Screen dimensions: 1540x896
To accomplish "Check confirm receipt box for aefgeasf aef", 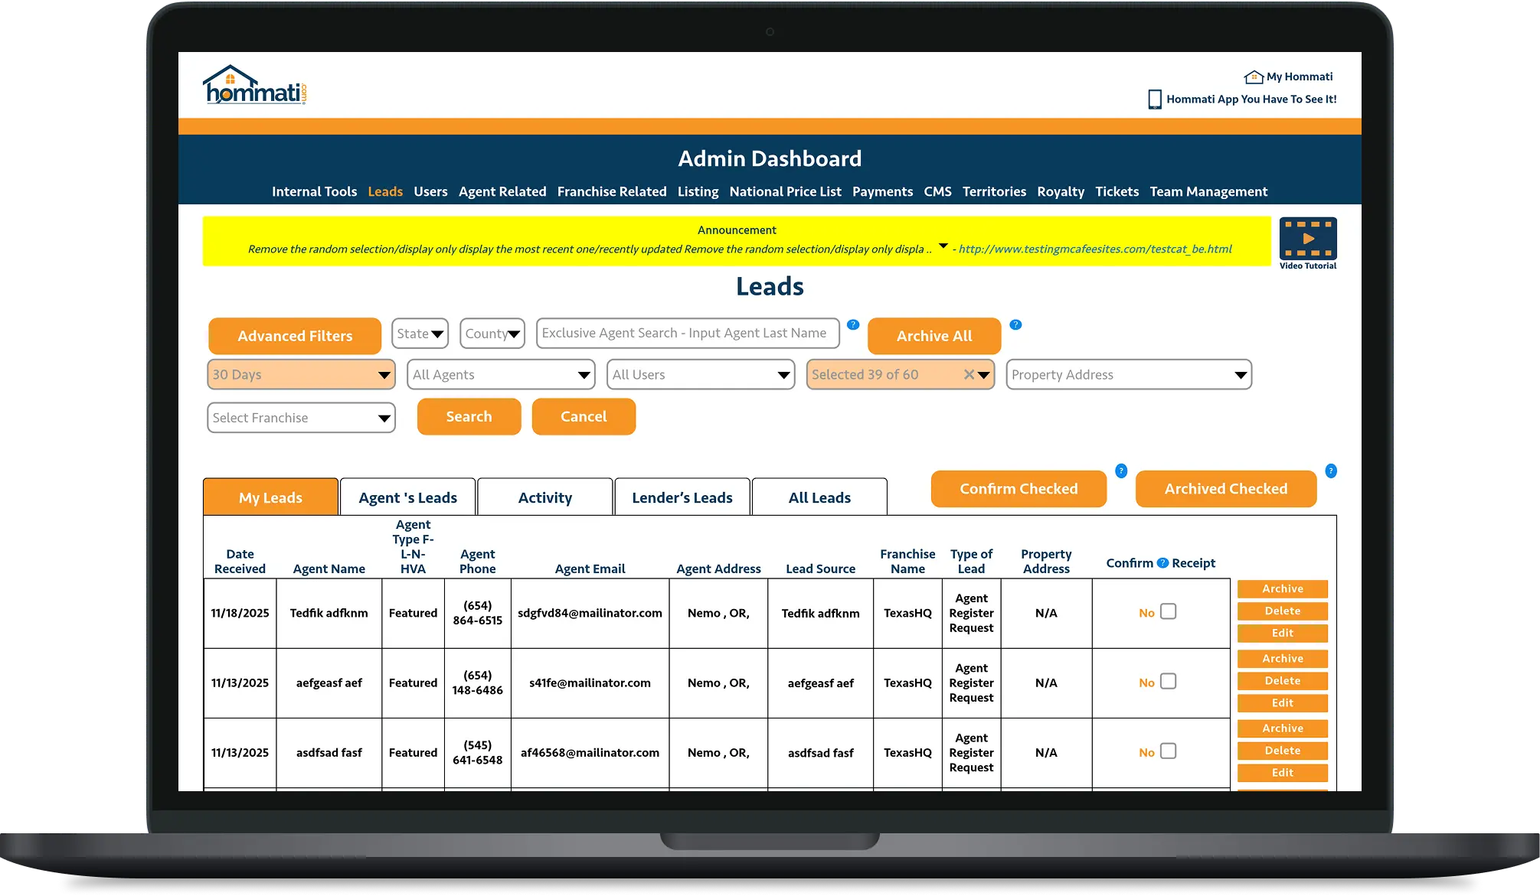I will (x=1168, y=681).
